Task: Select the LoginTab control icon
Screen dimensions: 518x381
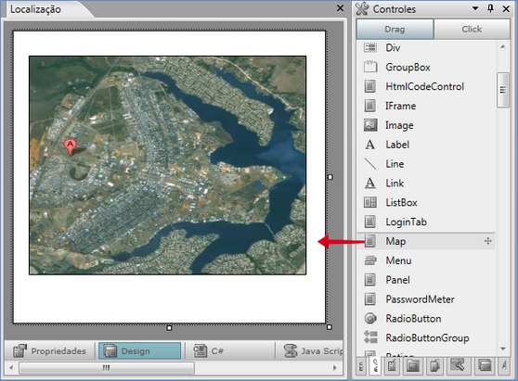Action: 370,222
